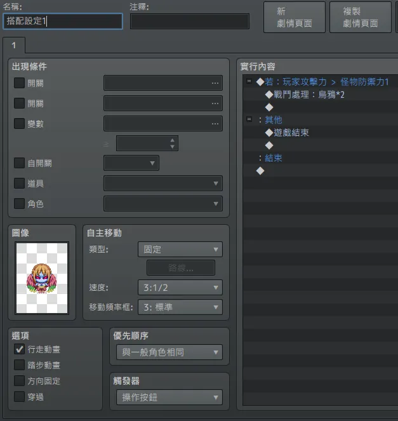The width and height of the screenshot is (398, 421).
Task: Open the 自開關 dropdown
Action: coord(131,163)
